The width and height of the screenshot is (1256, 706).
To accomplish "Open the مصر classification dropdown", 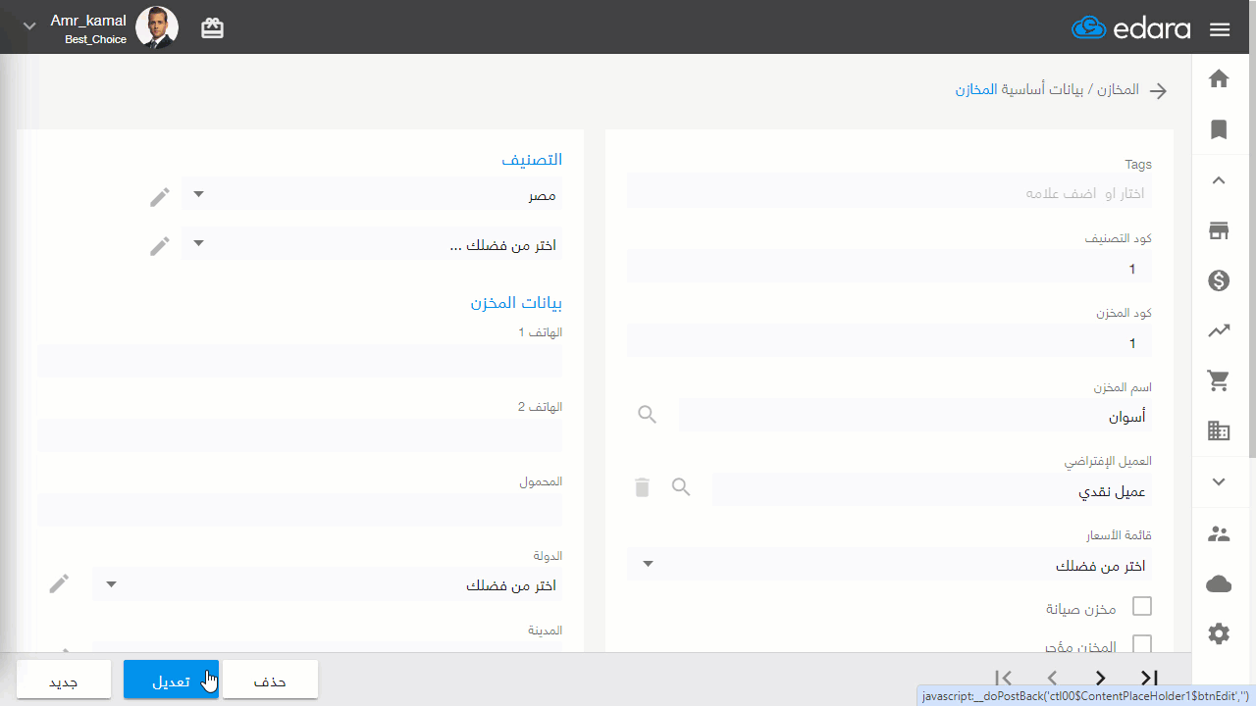I will (372, 193).
